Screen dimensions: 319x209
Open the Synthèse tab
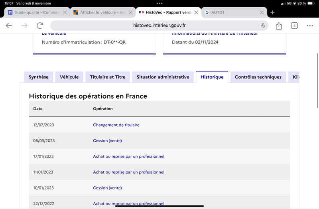click(x=39, y=77)
